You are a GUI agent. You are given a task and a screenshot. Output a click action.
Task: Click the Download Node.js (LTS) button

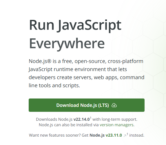pyautogui.click(x=87, y=105)
